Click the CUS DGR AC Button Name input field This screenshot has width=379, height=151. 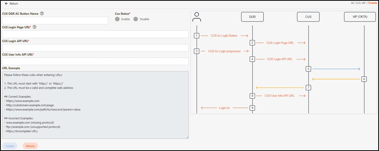tap(55, 20)
